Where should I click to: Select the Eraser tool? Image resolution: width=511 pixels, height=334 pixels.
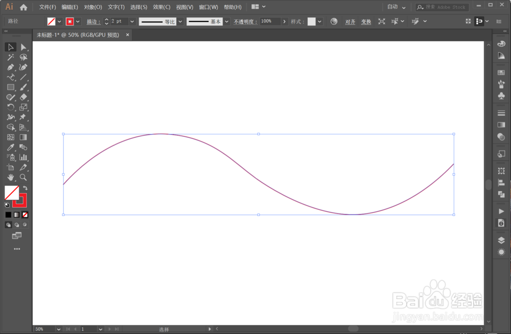coord(23,97)
